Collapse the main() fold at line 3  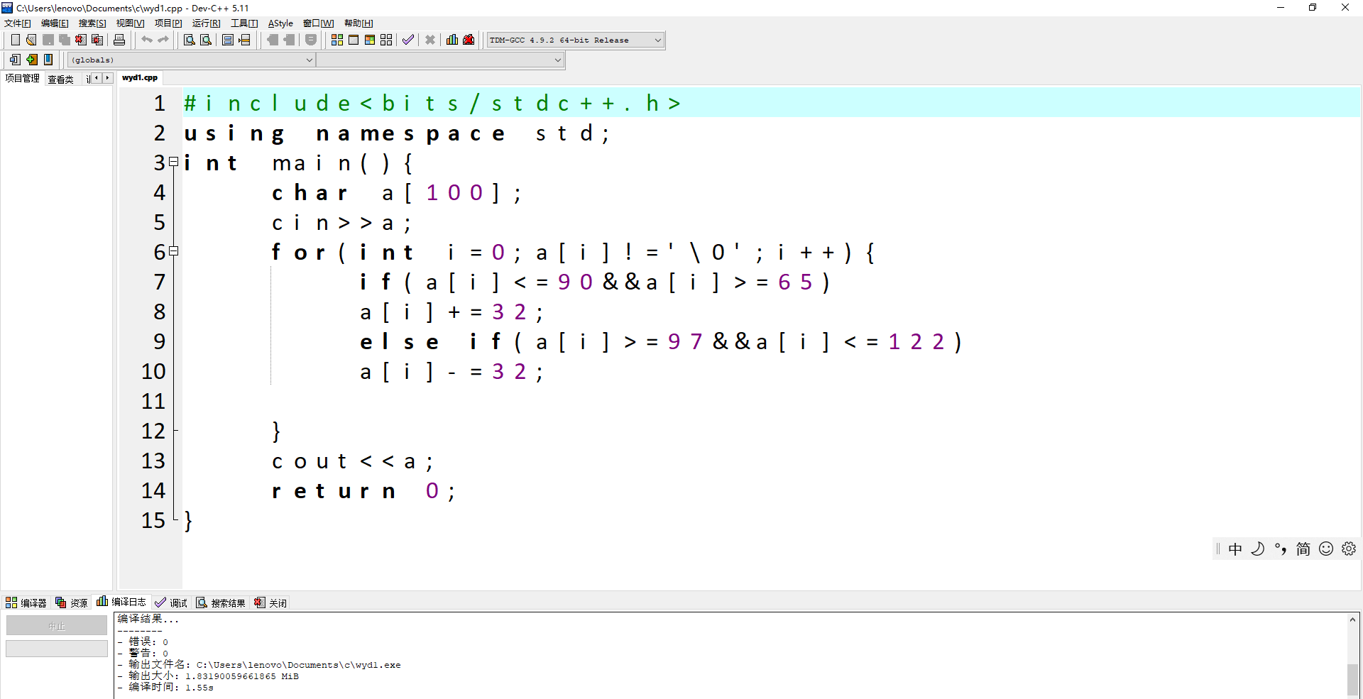[x=174, y=162]
